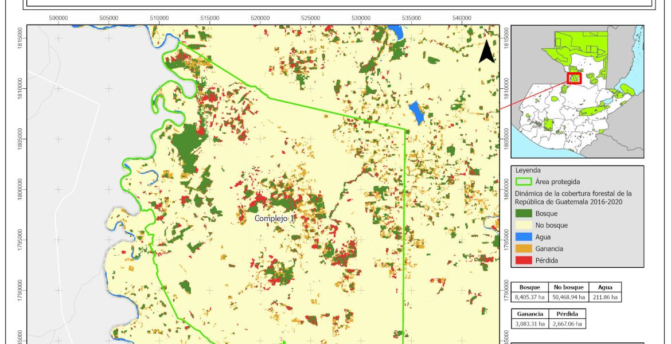The width and height of the screenshot is (671, 344).
Task: Click the green Área protegida legend symbol
Action: (x=522, y=182)
